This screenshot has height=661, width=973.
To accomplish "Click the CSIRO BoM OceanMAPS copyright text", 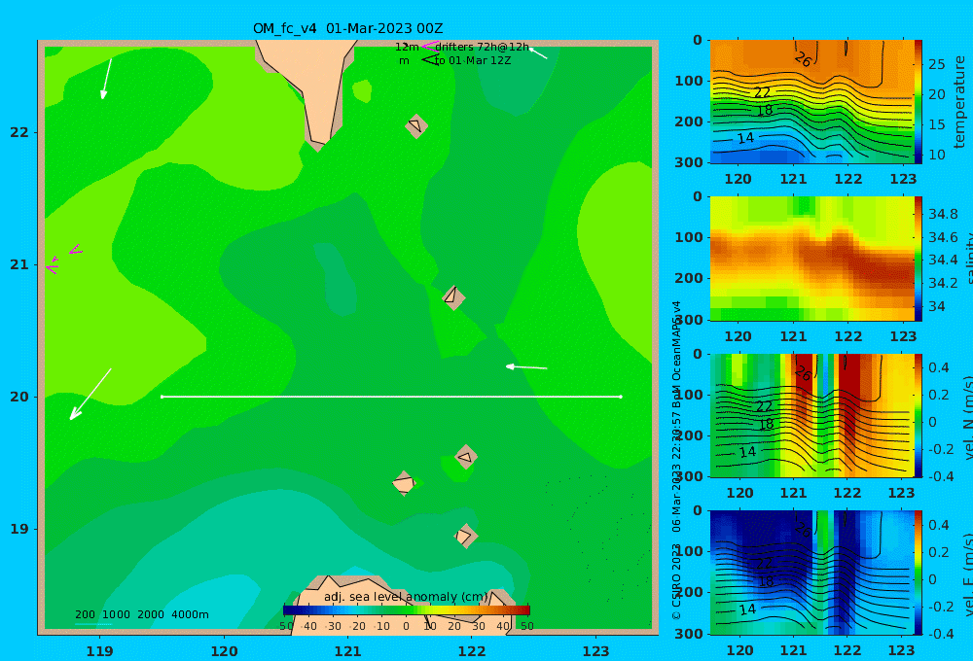I will (x=676, y=461).
